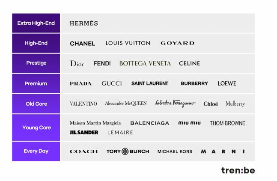Click the Bottega Veneta logo
The image size is (277, 181).
pyautogui.click(x=145, y=63)
